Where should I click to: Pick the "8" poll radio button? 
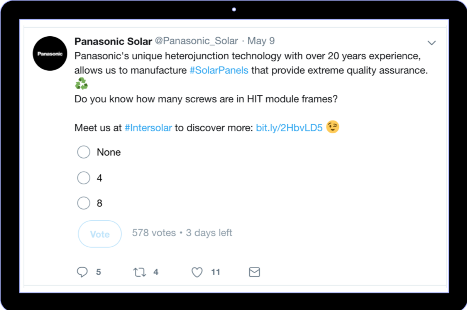pyautogui.click(x=84, y=203)
